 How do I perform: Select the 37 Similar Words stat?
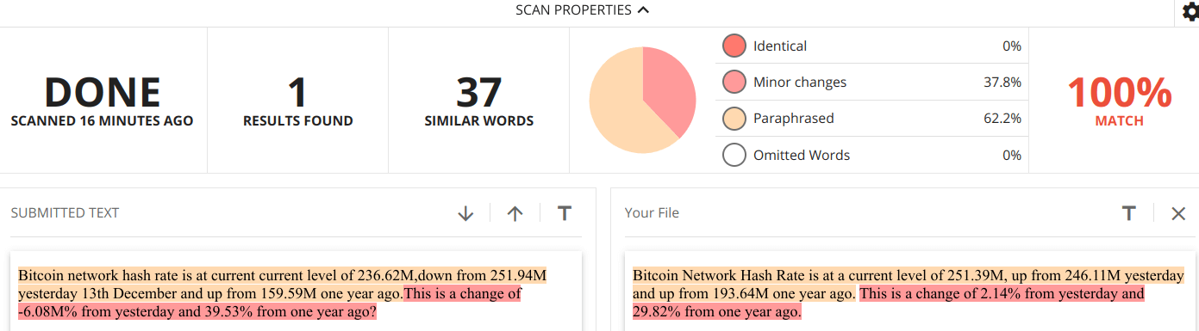478,101
